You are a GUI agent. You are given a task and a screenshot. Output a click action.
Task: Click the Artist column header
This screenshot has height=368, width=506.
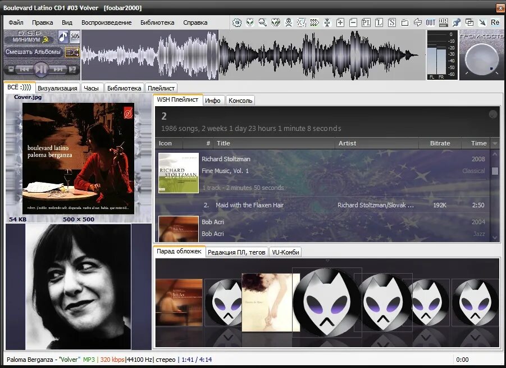377,143
